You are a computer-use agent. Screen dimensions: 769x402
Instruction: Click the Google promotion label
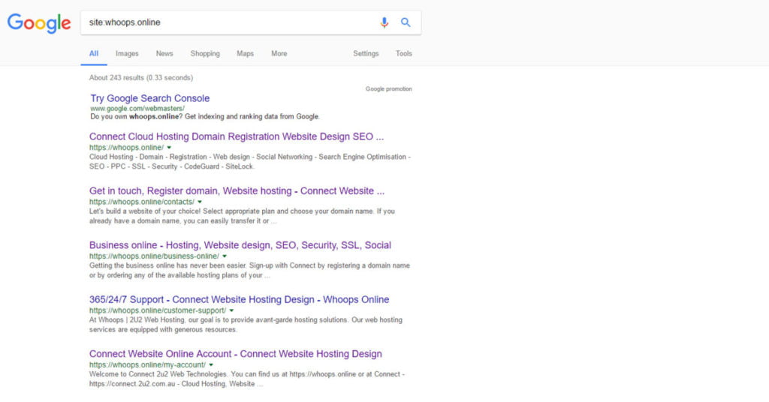click(x=388, y=89)
